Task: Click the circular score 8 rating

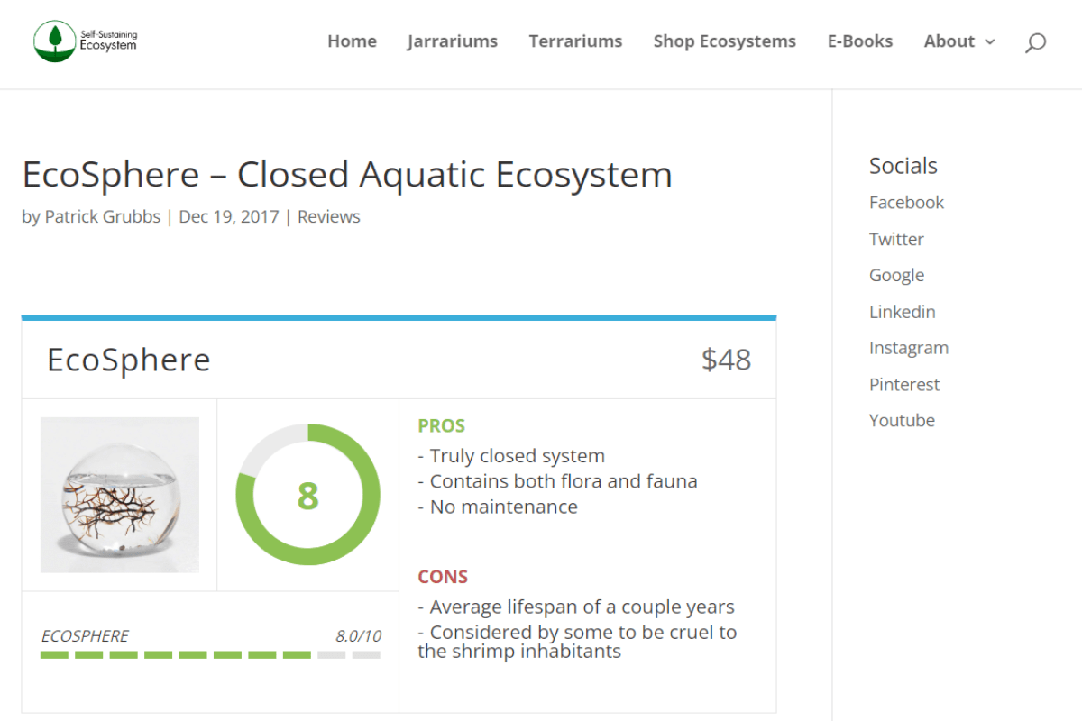Action: [x=307, y=495]
